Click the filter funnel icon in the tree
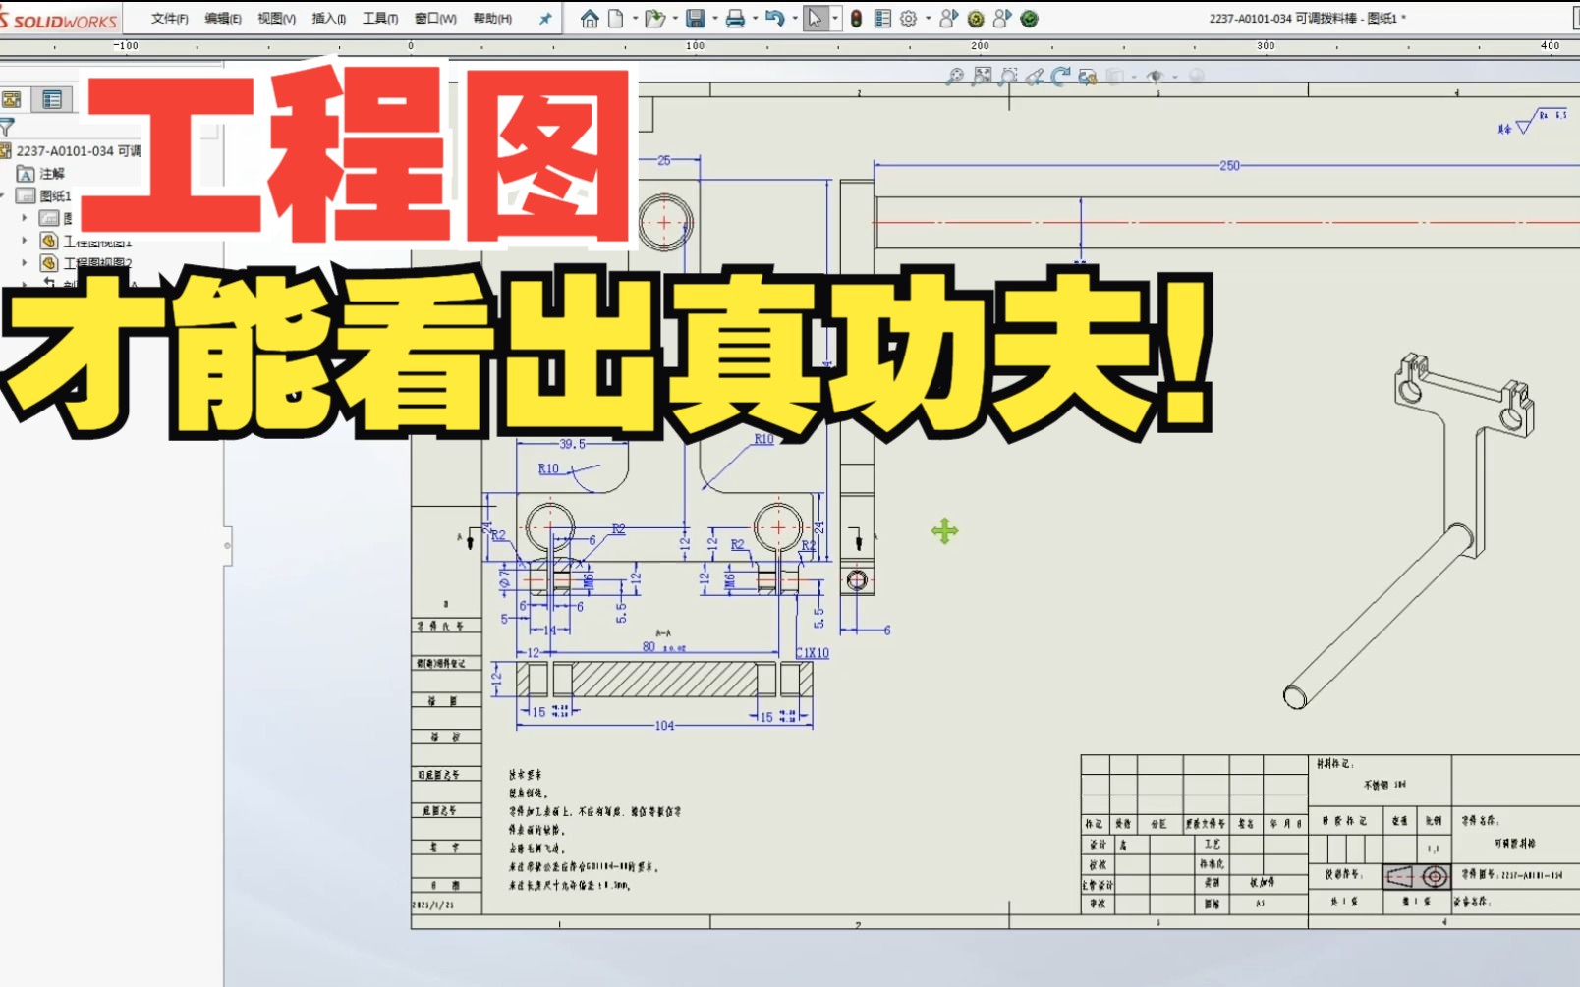Viewport: 1580px width, 987px height. pos(7,127)
